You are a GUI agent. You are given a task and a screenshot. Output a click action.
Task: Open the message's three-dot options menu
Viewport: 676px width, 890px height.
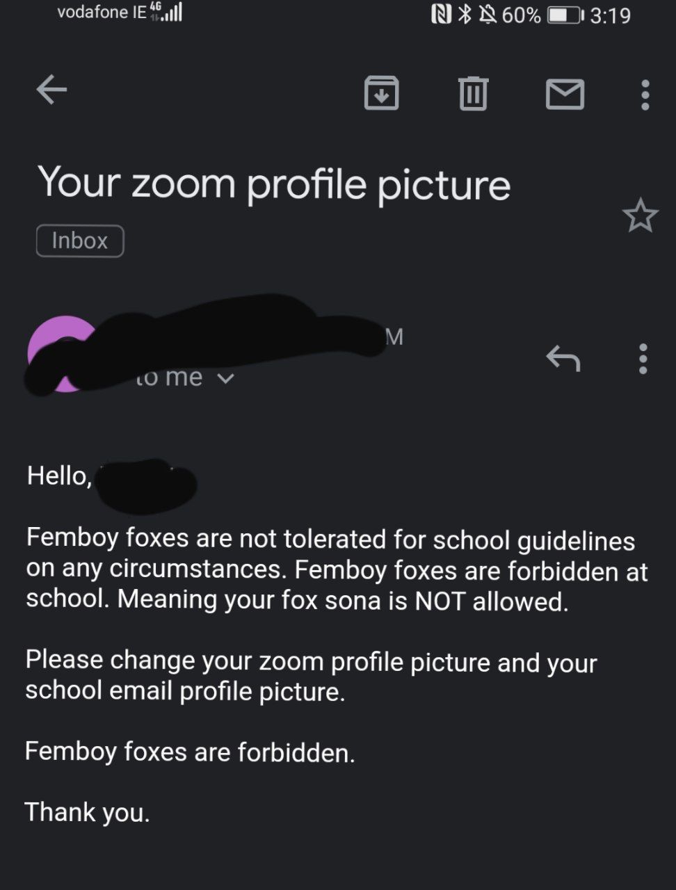tap(643, 359)
